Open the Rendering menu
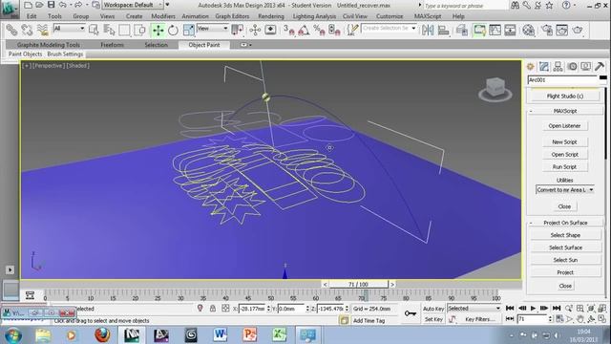 (271, 16)
